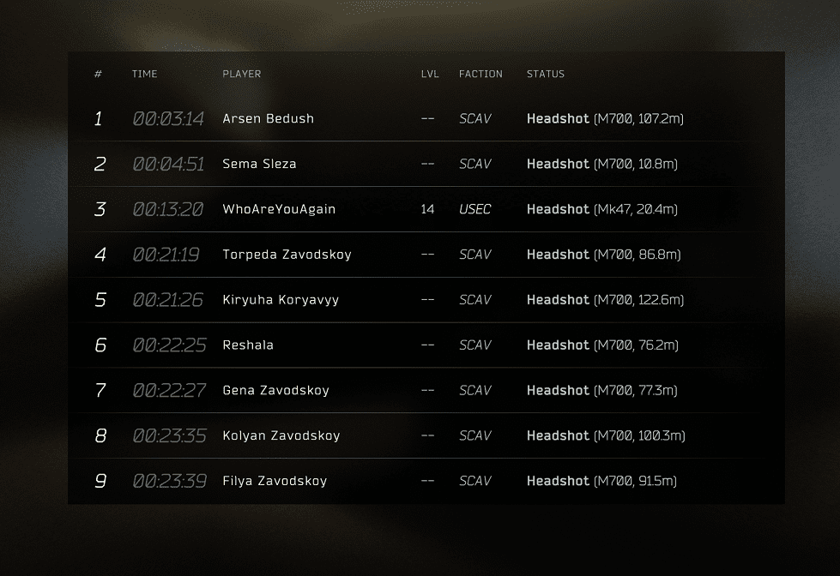Click Headshot status with 122.6m distance
Viewport: 840px width, 576px height.
pyautogui.click(x=606, y=300)
